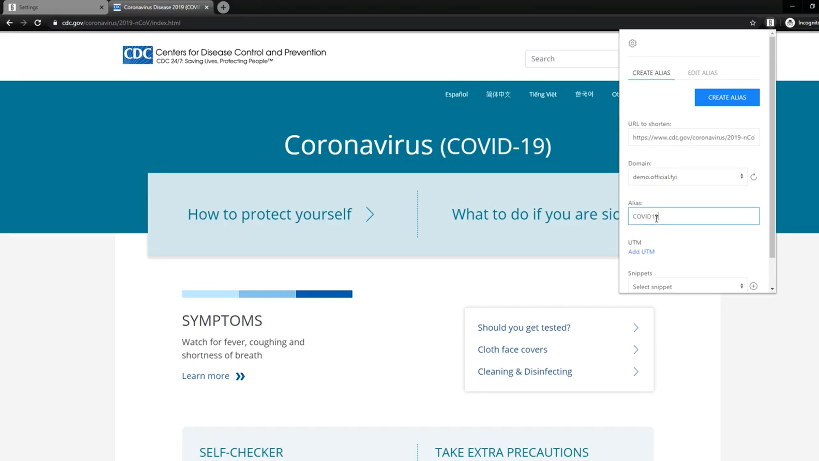The image size is (819, 461).
Task: Click the double arrow after Learn more
Action: click(x=241, y=376)
